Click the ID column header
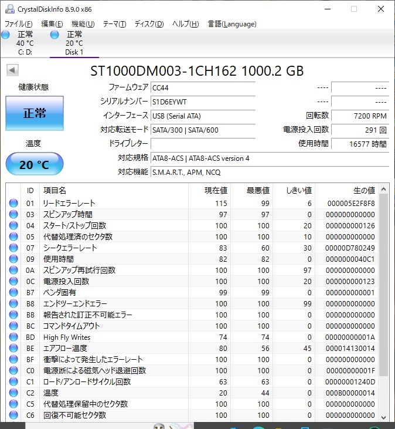395x429 pixels. [x=30, y=190]
